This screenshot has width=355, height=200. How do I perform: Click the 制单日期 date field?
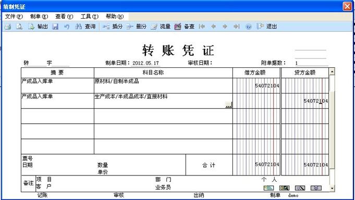coord(145,63)
